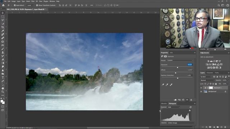The image size is (230, 129).
Task: Switch to the Channels tab
Action: point(210,73)
